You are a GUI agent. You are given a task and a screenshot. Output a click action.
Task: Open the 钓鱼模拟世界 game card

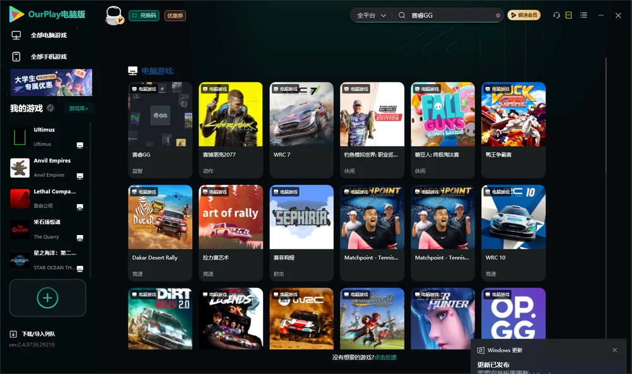(372, 130)
